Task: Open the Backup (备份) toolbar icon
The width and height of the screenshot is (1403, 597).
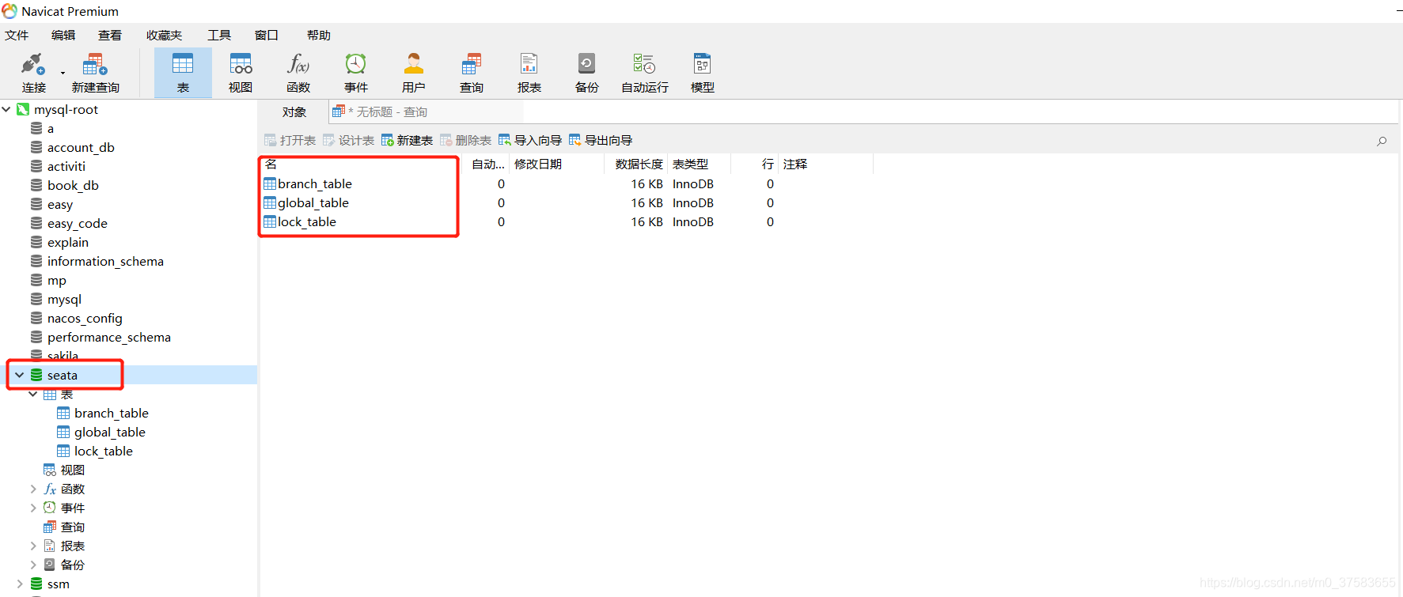Action: pyautogui.click(x=586, y=64)
